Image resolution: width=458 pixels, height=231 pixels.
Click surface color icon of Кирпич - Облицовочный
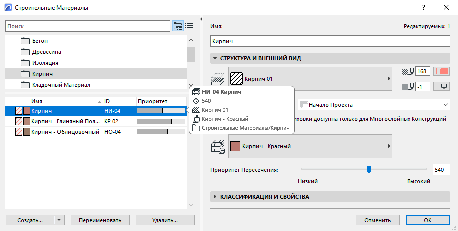tap(27, 132)
